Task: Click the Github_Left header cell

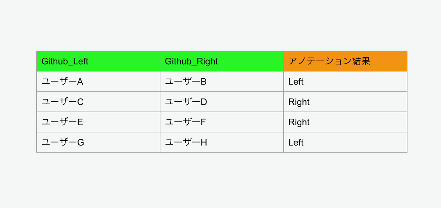Action: click(98, 61)
